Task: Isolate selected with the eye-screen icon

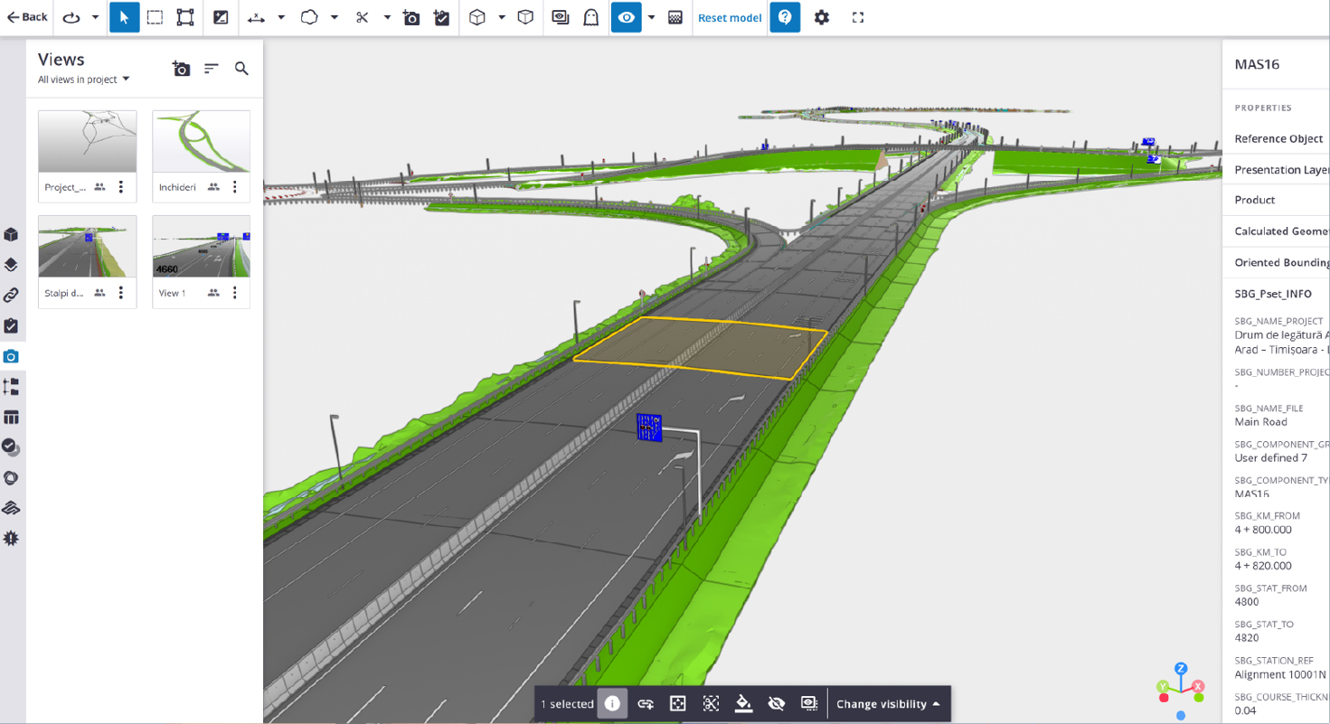Action: tap(809, 703)
